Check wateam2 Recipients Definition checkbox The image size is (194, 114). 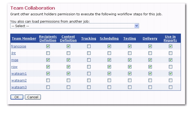(48, 80)
